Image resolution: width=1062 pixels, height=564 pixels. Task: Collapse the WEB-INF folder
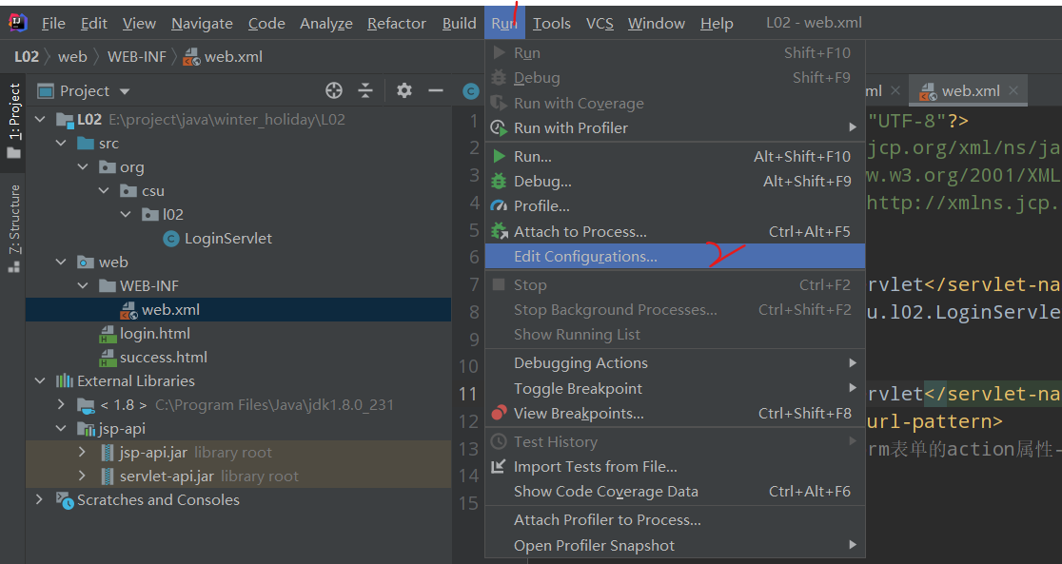pos(83,285)
